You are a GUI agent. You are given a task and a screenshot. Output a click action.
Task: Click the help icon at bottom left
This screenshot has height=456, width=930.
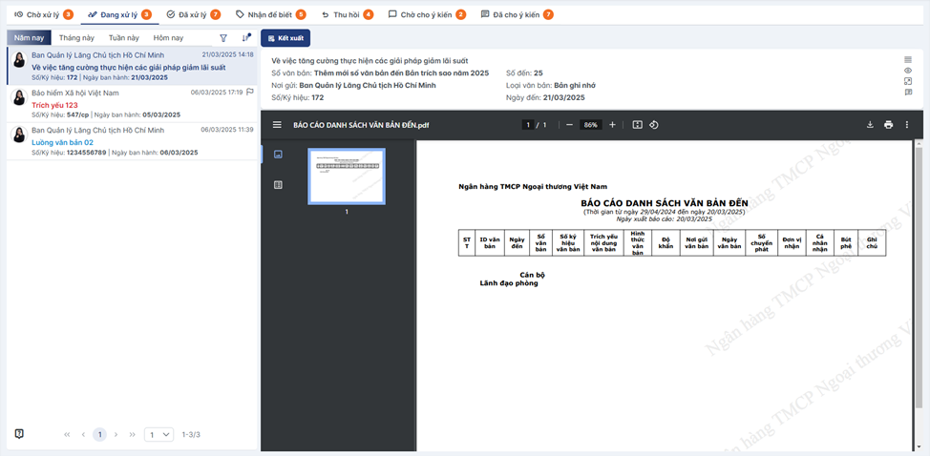point(19,434)
